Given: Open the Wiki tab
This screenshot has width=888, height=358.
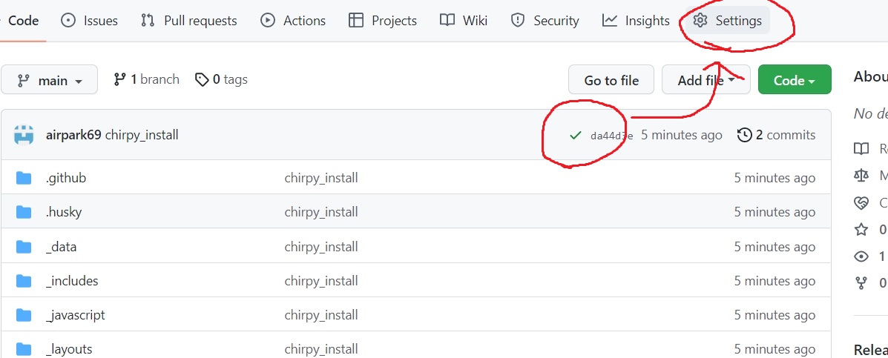Looking at the screenshot, I should click(464, 21).
